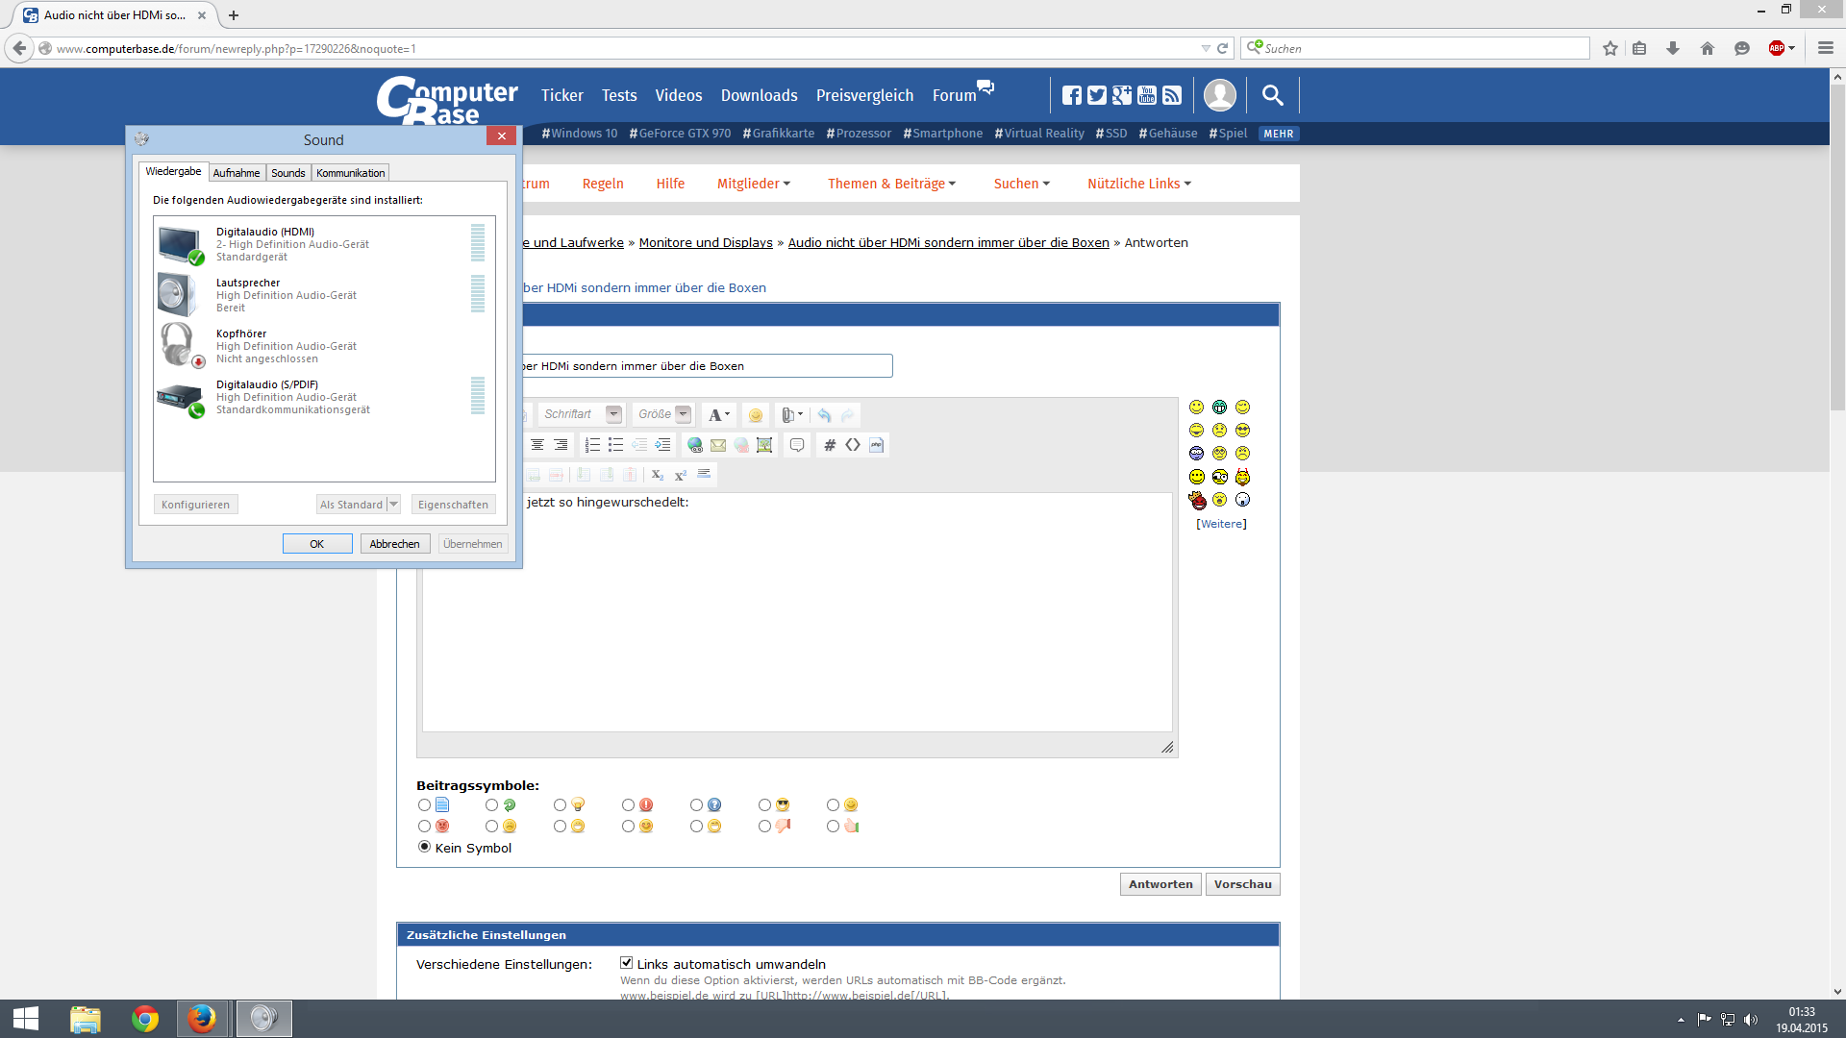Image resolution: width=1846 pixels, height=1038 pixels.
Task: Click the undo arrow in editor
Action: pyautogui.click(x=824, y=415)
